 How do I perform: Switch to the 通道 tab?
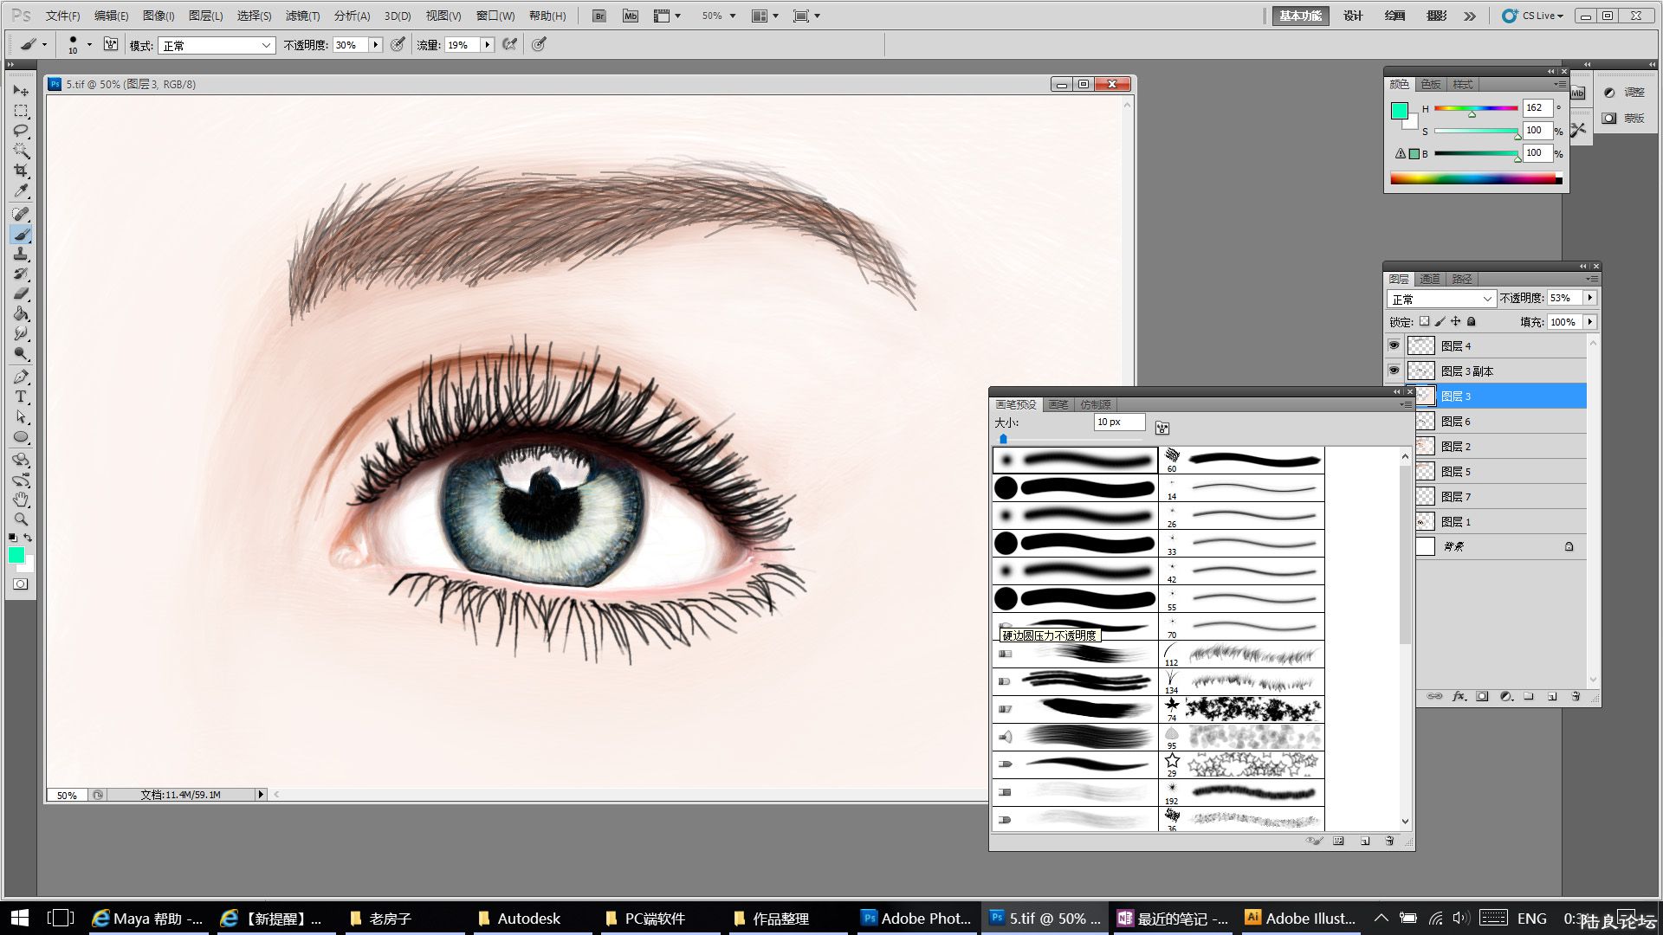click(1430, 279)
